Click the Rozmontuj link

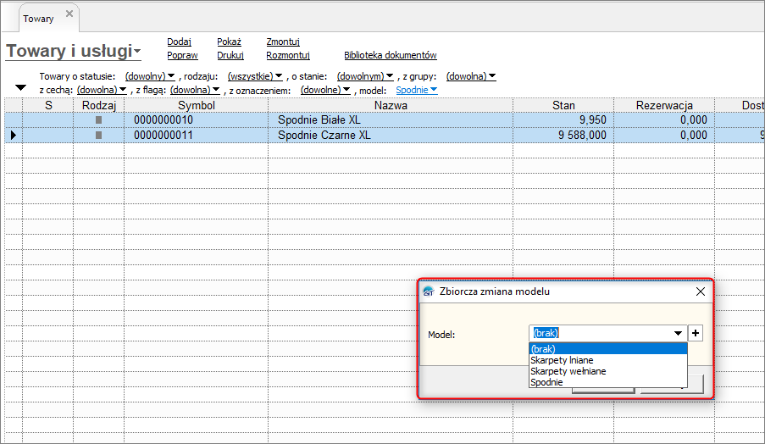tap(288, 55)
